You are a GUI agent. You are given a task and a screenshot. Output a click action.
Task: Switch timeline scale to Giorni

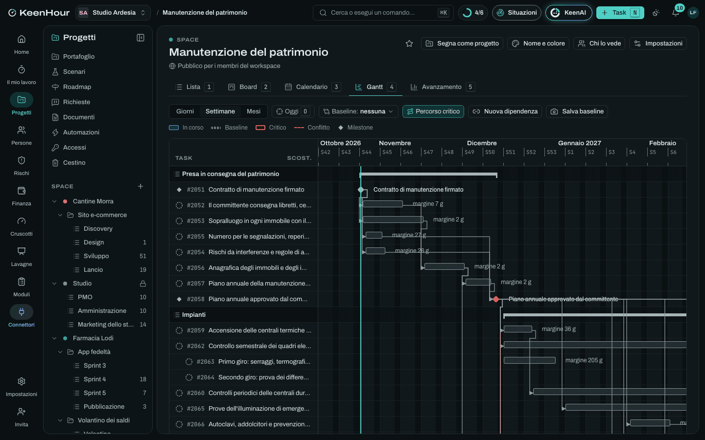pyautogui.click(x=185, y=111)
